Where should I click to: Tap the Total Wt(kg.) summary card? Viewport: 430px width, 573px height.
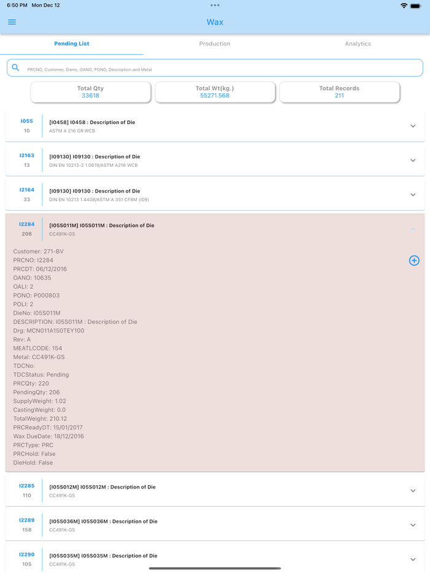coord(215,92)
